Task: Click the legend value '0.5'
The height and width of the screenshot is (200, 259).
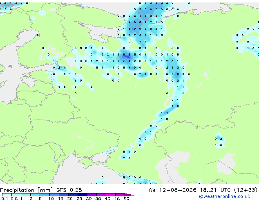Action: click(x=14, y=198)
